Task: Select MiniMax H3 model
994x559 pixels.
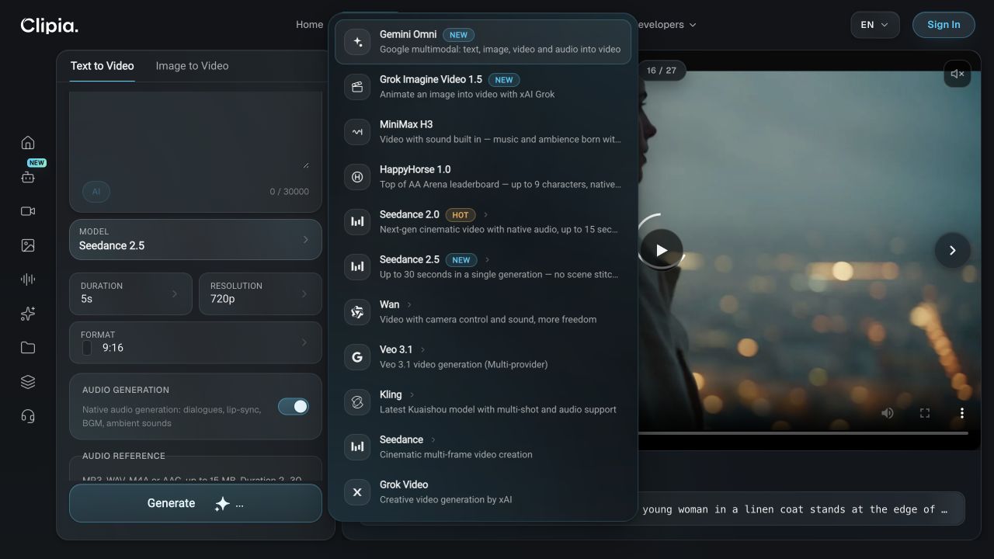Action: [482, 132]
